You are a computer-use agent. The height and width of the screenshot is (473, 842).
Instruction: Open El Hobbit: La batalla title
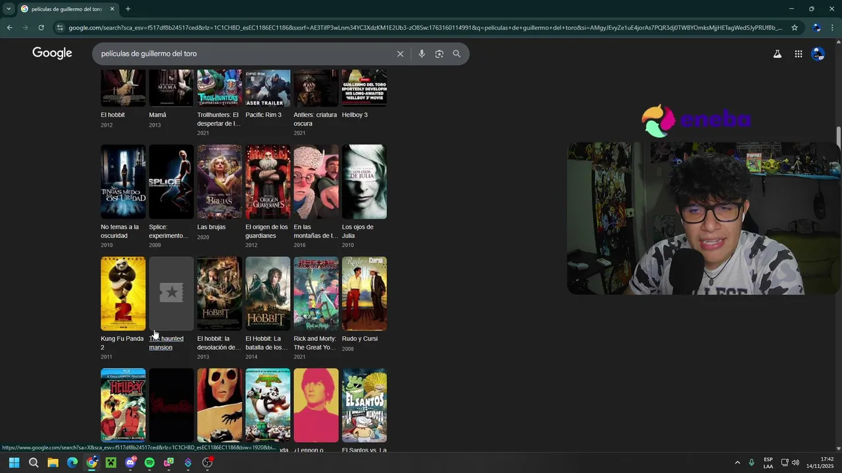point(266,343)
